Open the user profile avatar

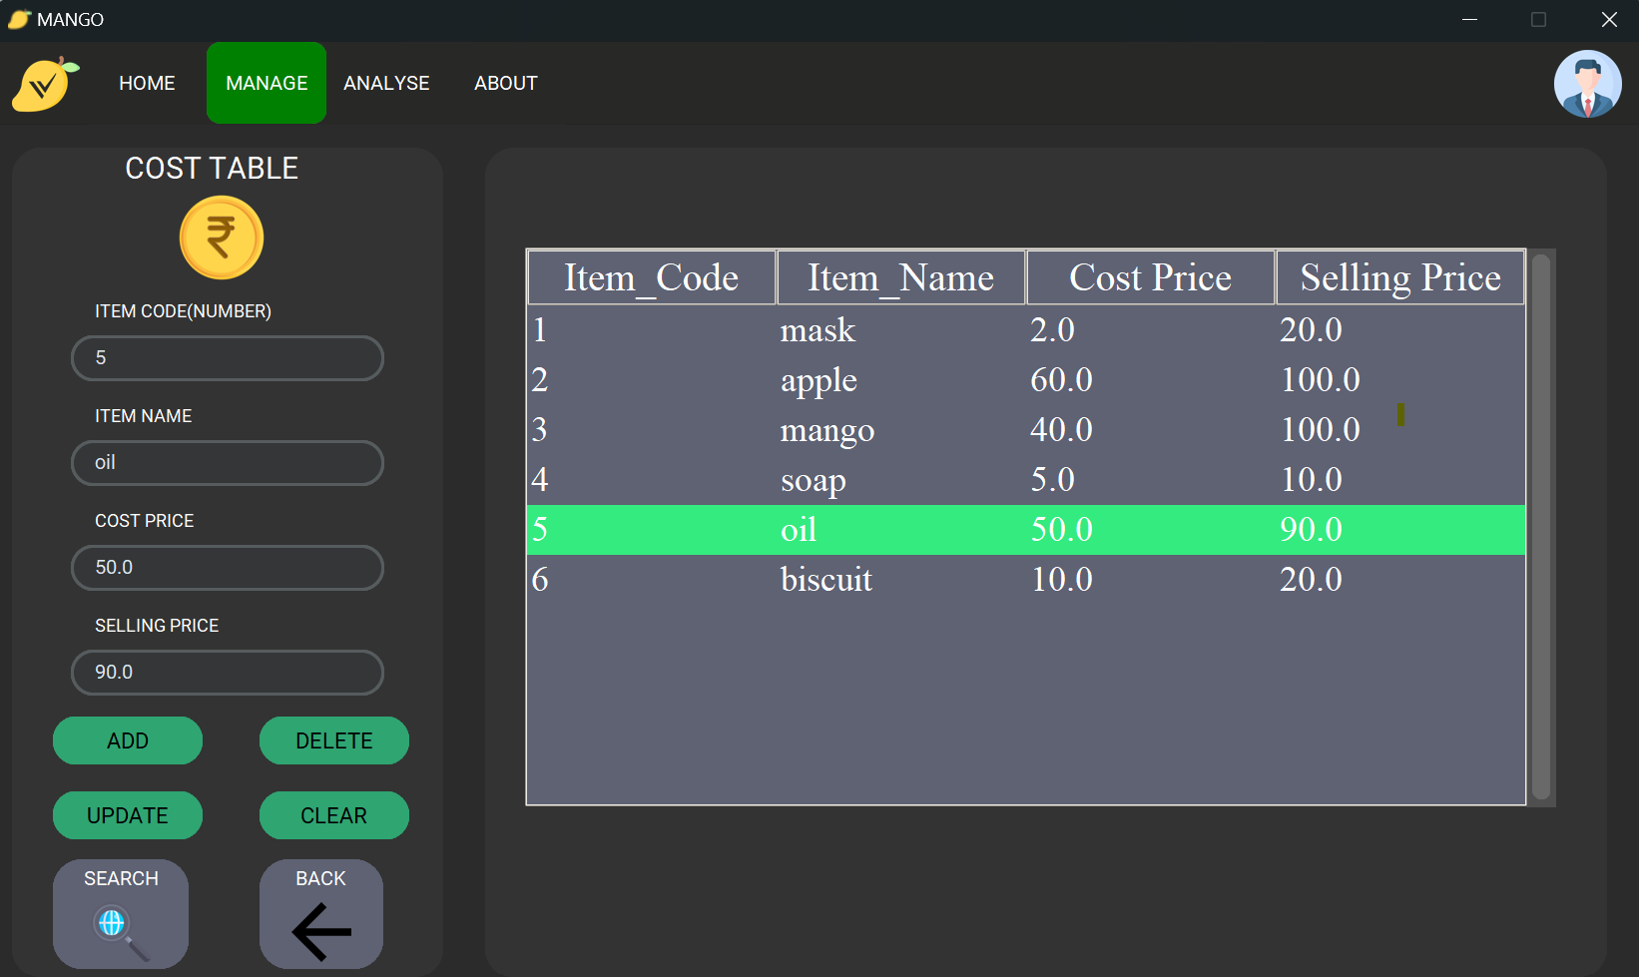1587,84
